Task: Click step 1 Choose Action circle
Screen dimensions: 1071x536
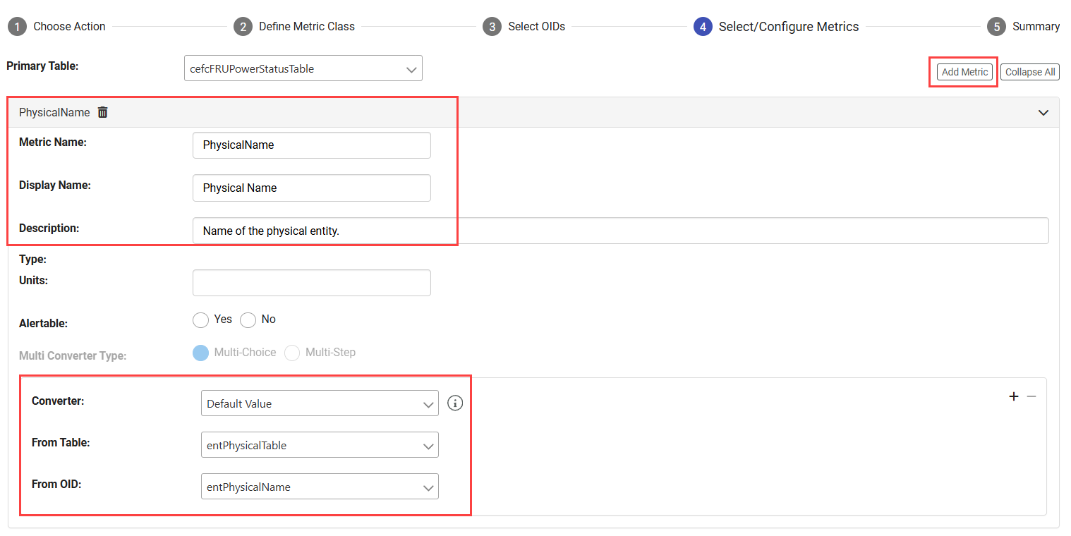Action: point(16,27)
